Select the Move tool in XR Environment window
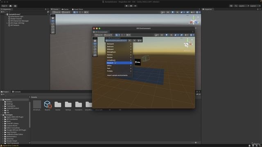Screen dimensions: 262x147 [95, 44]
